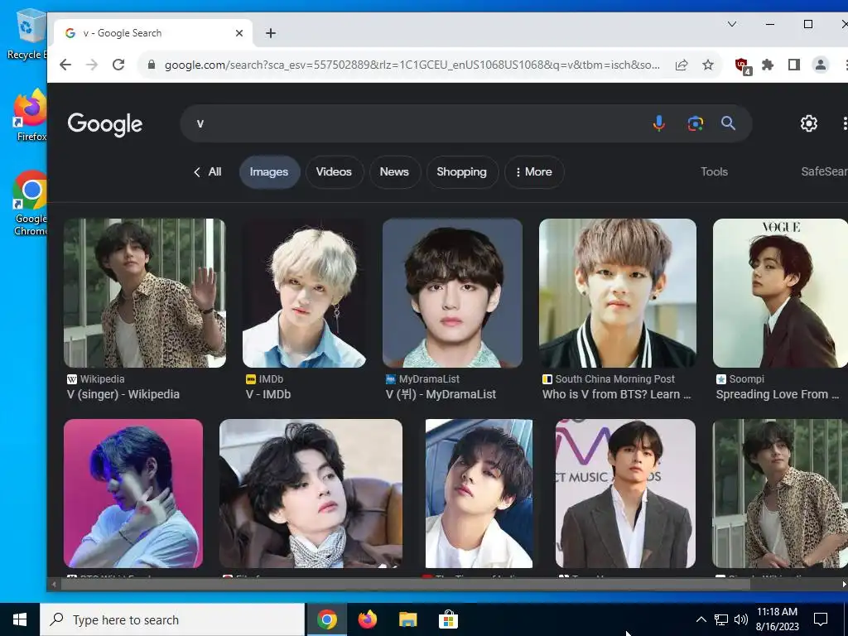Open a new tab with plus button
The height and width of the screenshot is (636, 848).
click(x=271, y=33)
